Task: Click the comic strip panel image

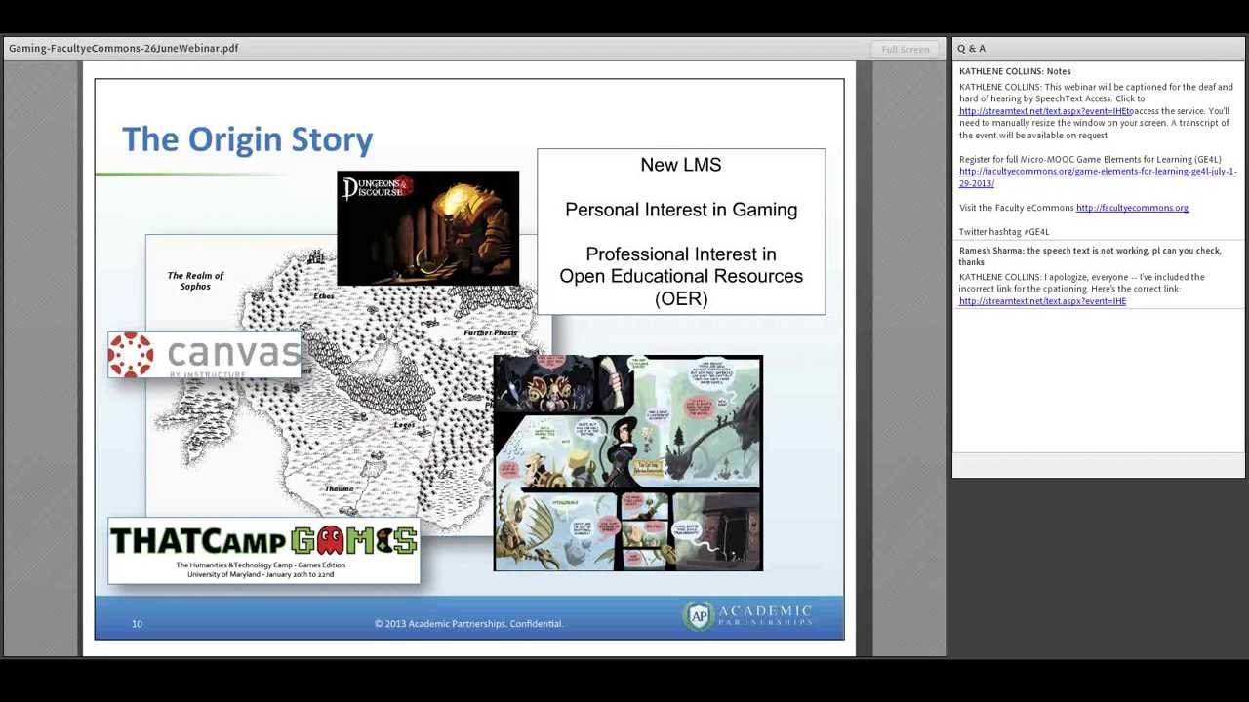Action: pyautogui.click(x=627, y=463)
